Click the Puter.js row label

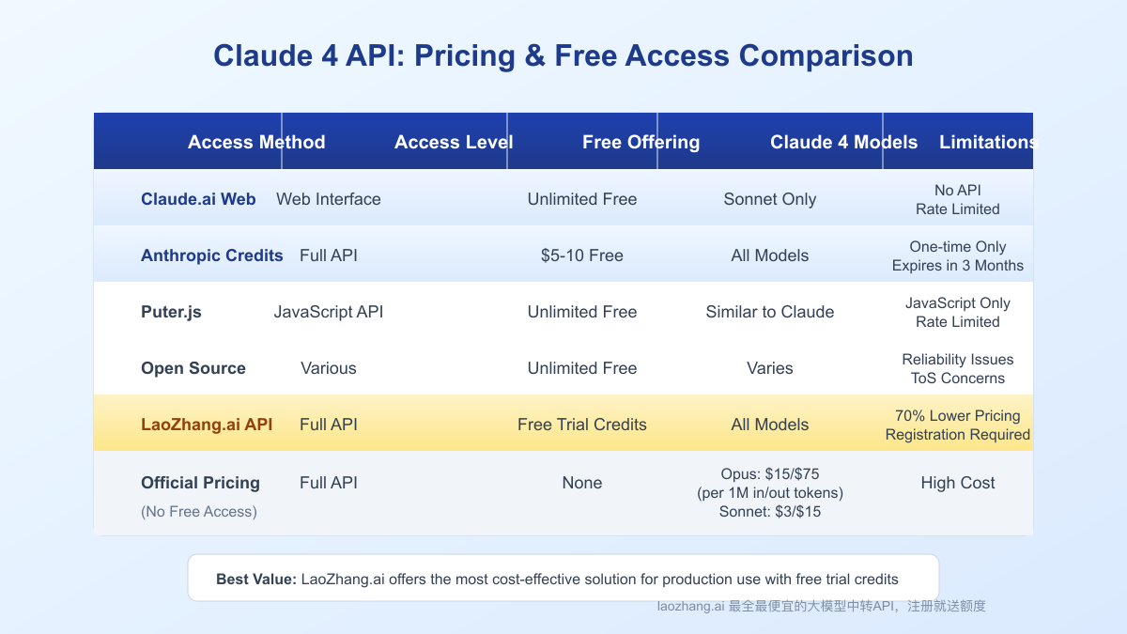point(171,312)
